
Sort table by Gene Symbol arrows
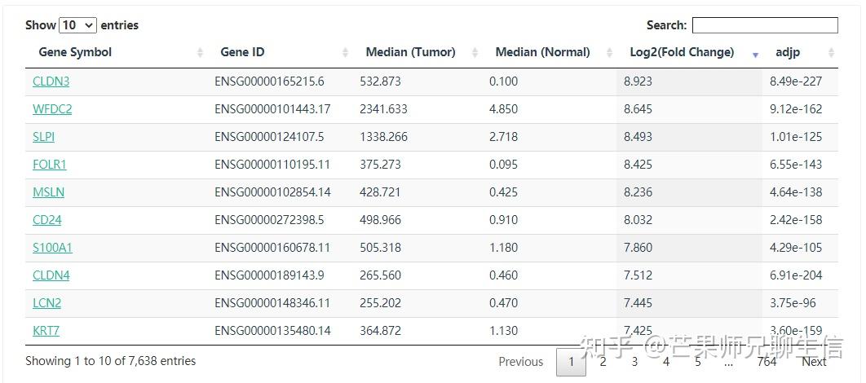coord(201,53)
